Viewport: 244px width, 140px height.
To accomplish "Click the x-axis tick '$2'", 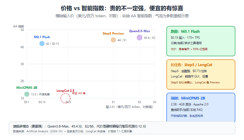I will (x=140, y=102).
